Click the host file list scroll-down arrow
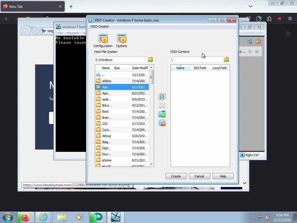Viewport: 297px width, 223px height. point(151,164)
